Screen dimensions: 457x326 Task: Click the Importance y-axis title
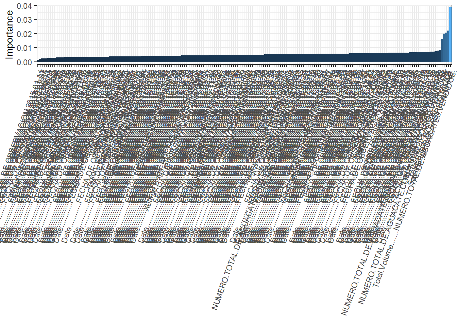pyautogui.click(x=9, y=34)
